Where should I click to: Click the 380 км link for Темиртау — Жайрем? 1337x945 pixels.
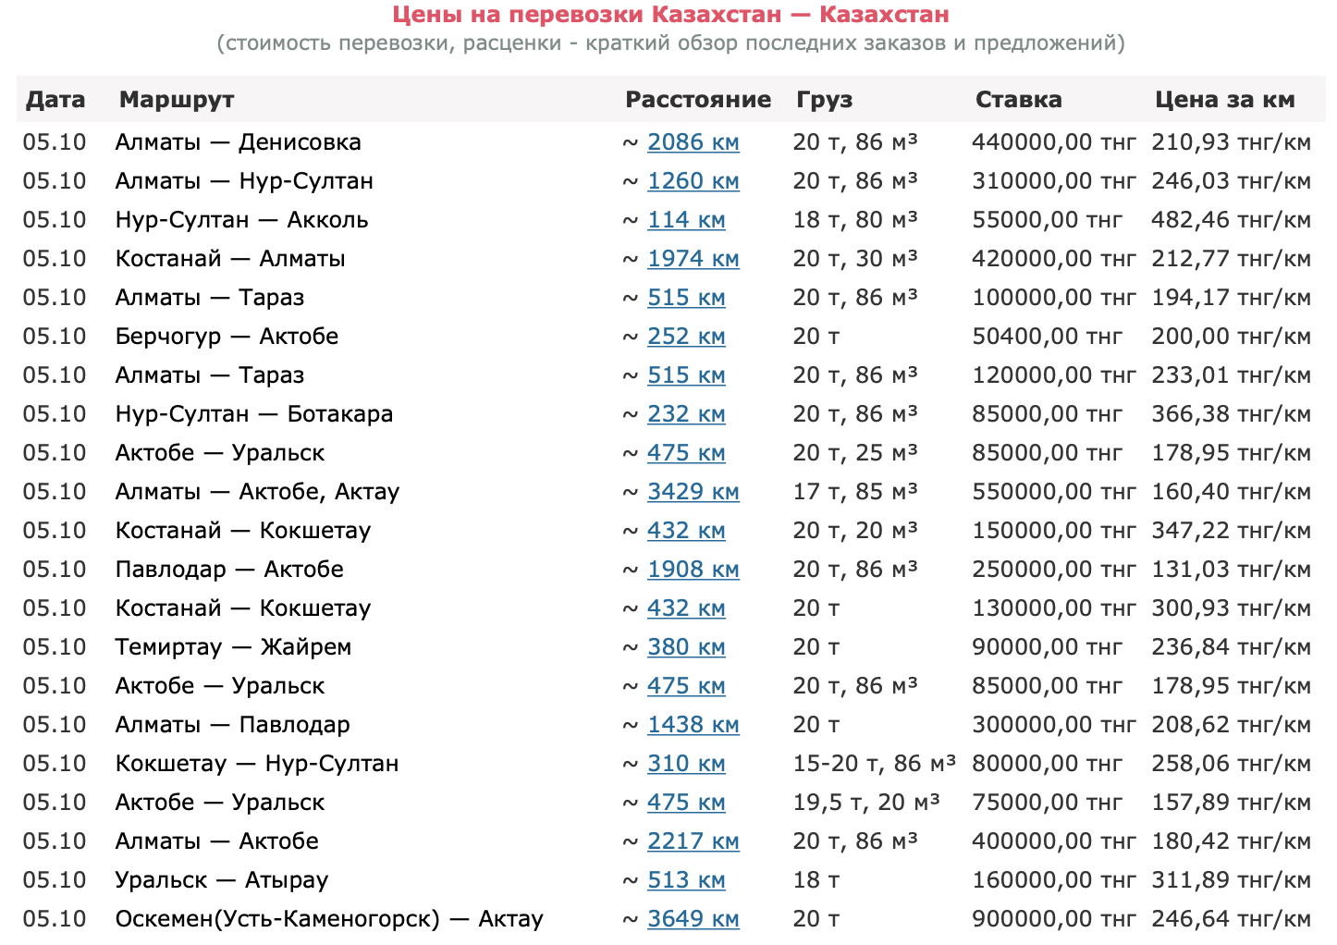tap(686, 647)
